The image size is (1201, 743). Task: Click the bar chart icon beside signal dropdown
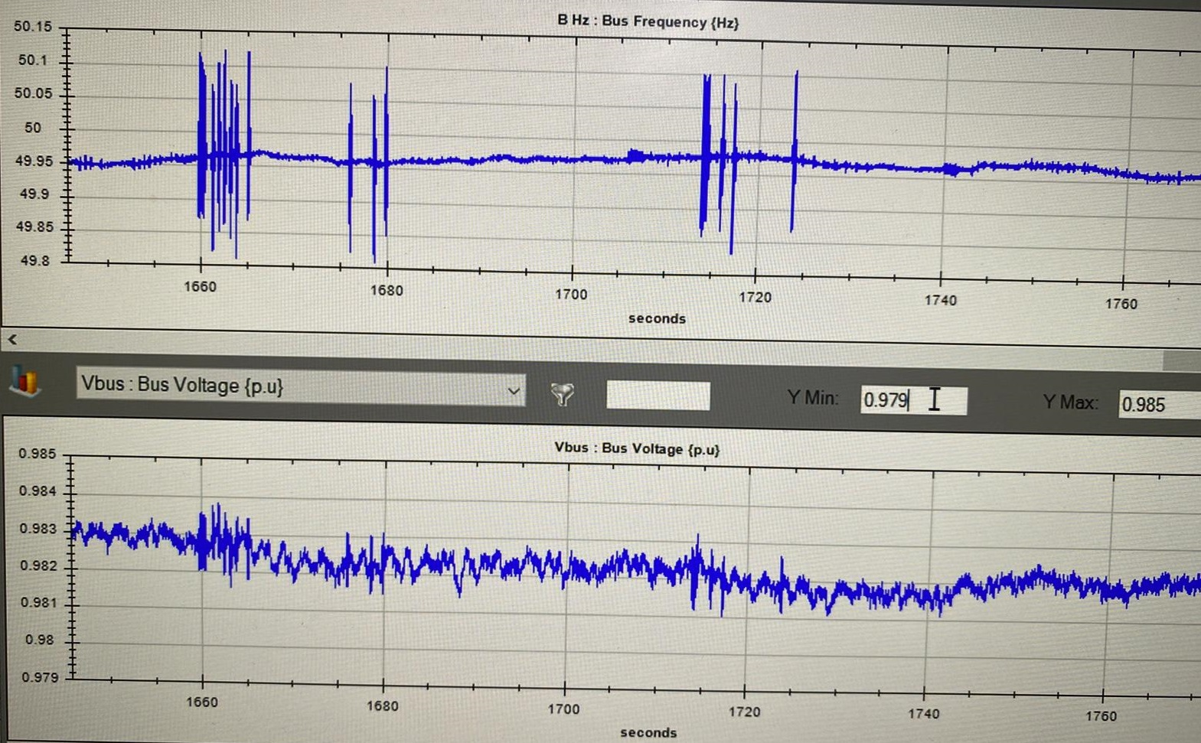[24, 380]
